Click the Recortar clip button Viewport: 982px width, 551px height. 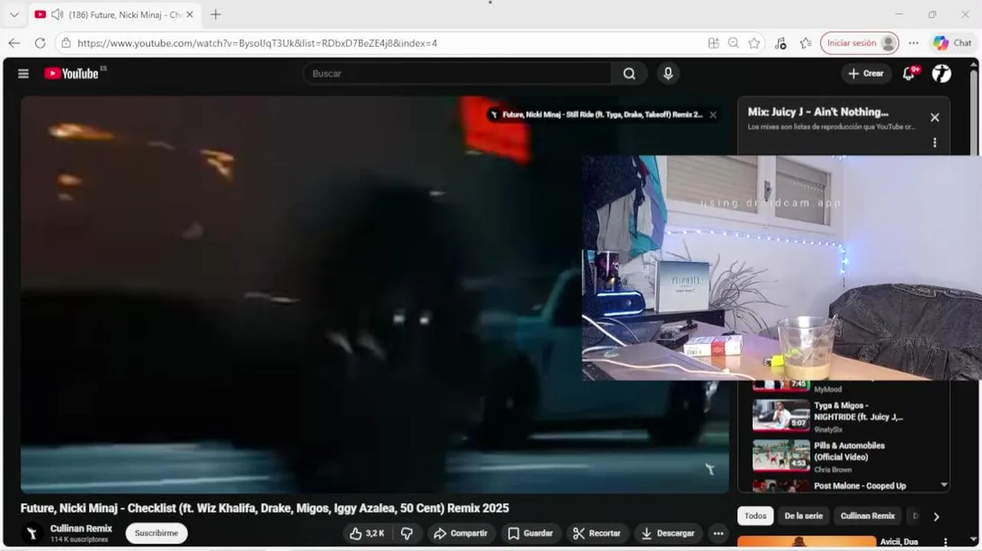click(x=597, y=533)
